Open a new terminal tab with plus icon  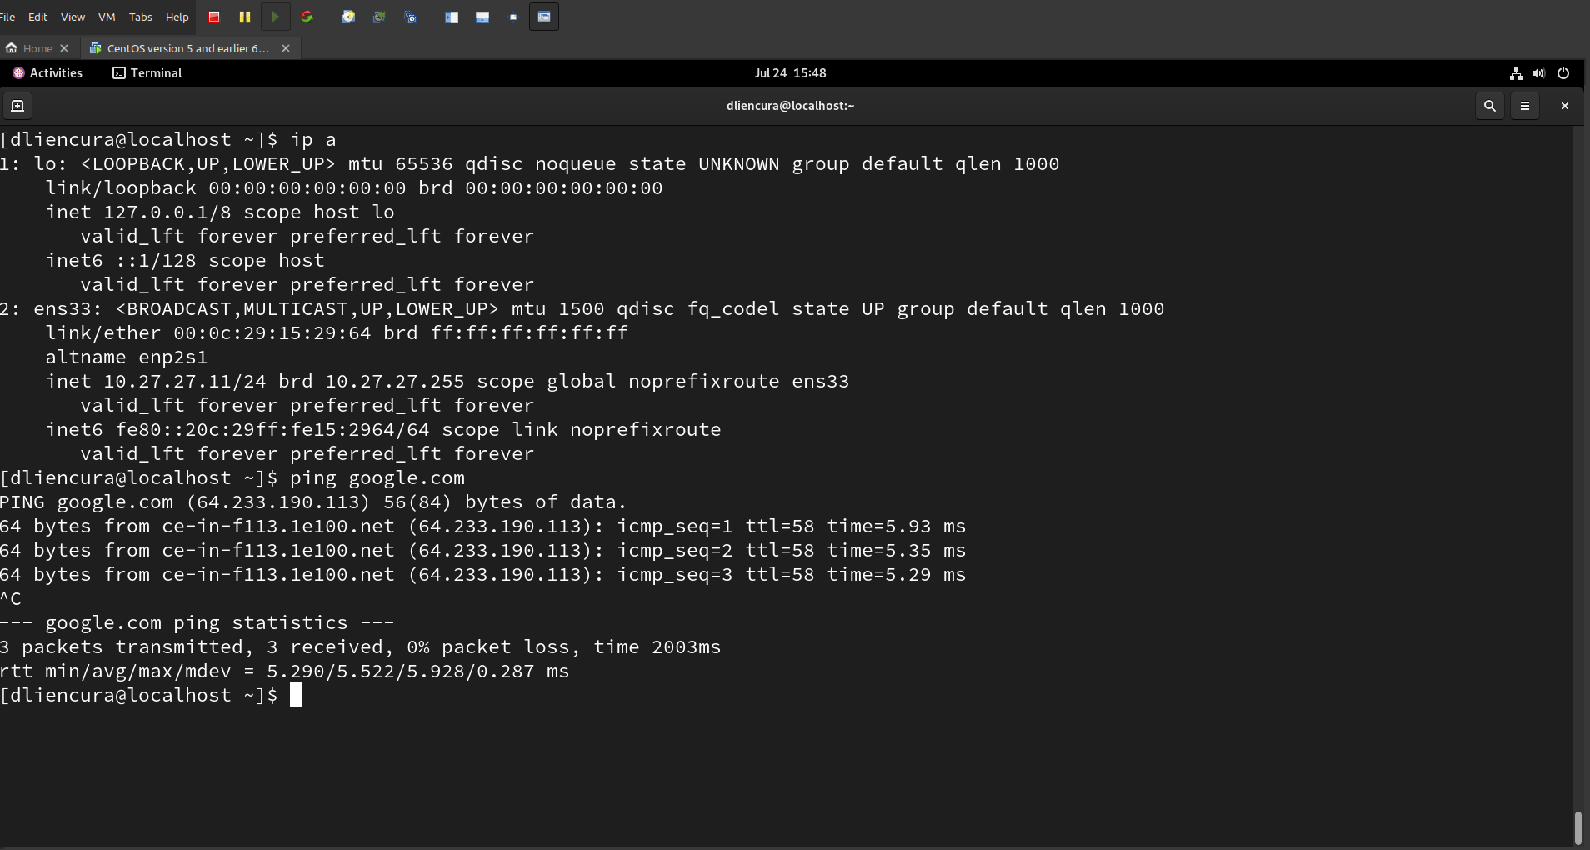point(17,106)
